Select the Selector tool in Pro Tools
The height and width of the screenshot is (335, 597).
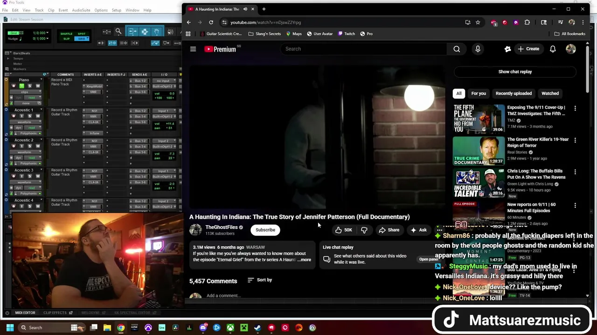145,32
